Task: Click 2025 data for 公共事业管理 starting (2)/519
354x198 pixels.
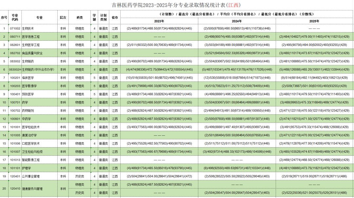Action: click(x=314, y=176)
